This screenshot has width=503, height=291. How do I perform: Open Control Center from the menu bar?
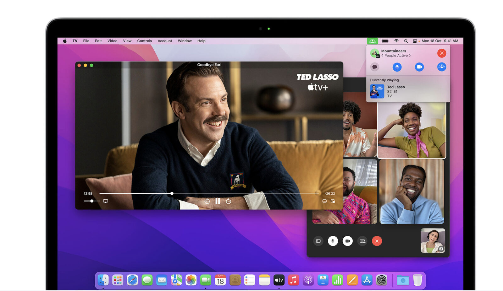[x=415, y=41]
